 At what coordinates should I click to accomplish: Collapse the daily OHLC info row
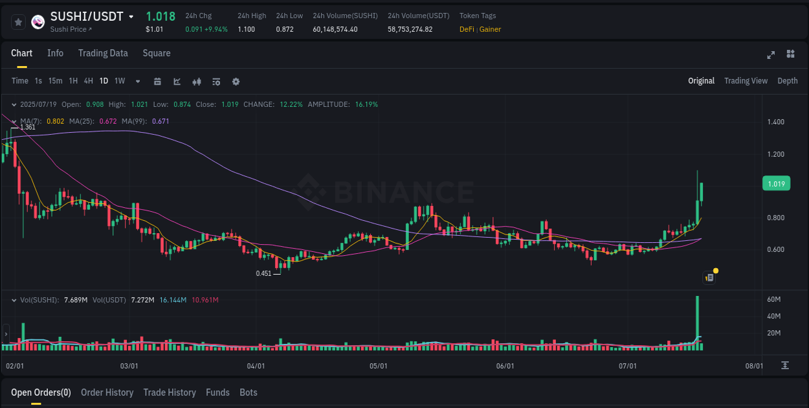[x=14, y=104]
